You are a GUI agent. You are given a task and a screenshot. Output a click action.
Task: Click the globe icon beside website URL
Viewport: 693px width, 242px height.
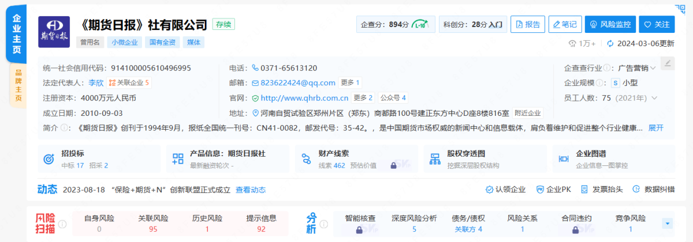[x=255, y=98]
